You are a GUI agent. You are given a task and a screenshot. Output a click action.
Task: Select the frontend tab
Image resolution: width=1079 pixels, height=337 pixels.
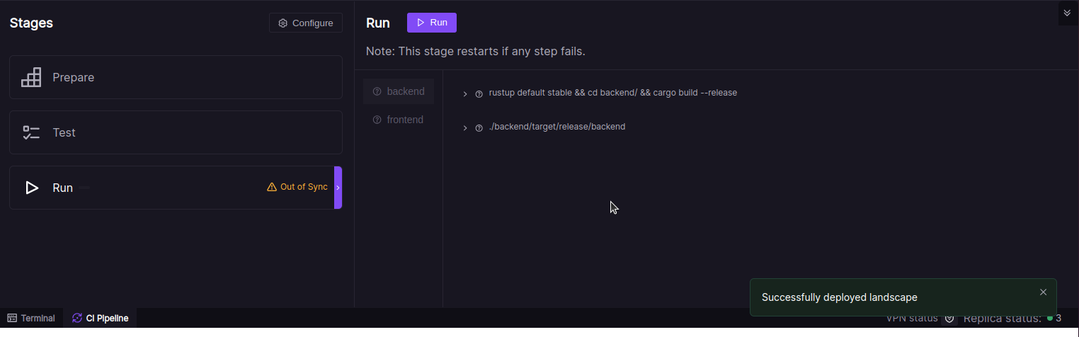point(399,120)
